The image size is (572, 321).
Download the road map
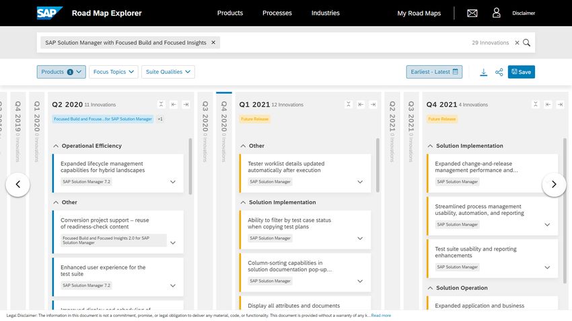tap(483, 72)
